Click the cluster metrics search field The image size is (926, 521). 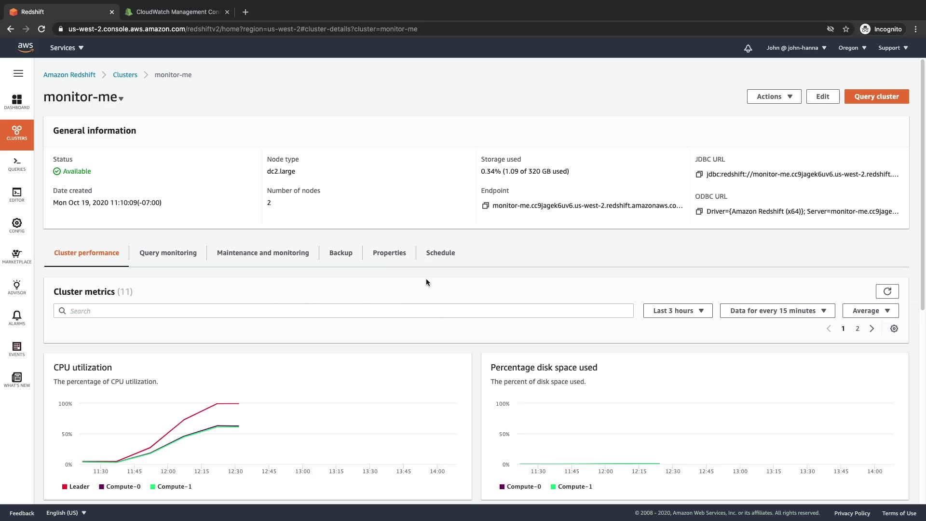click(x=343, y=311)
